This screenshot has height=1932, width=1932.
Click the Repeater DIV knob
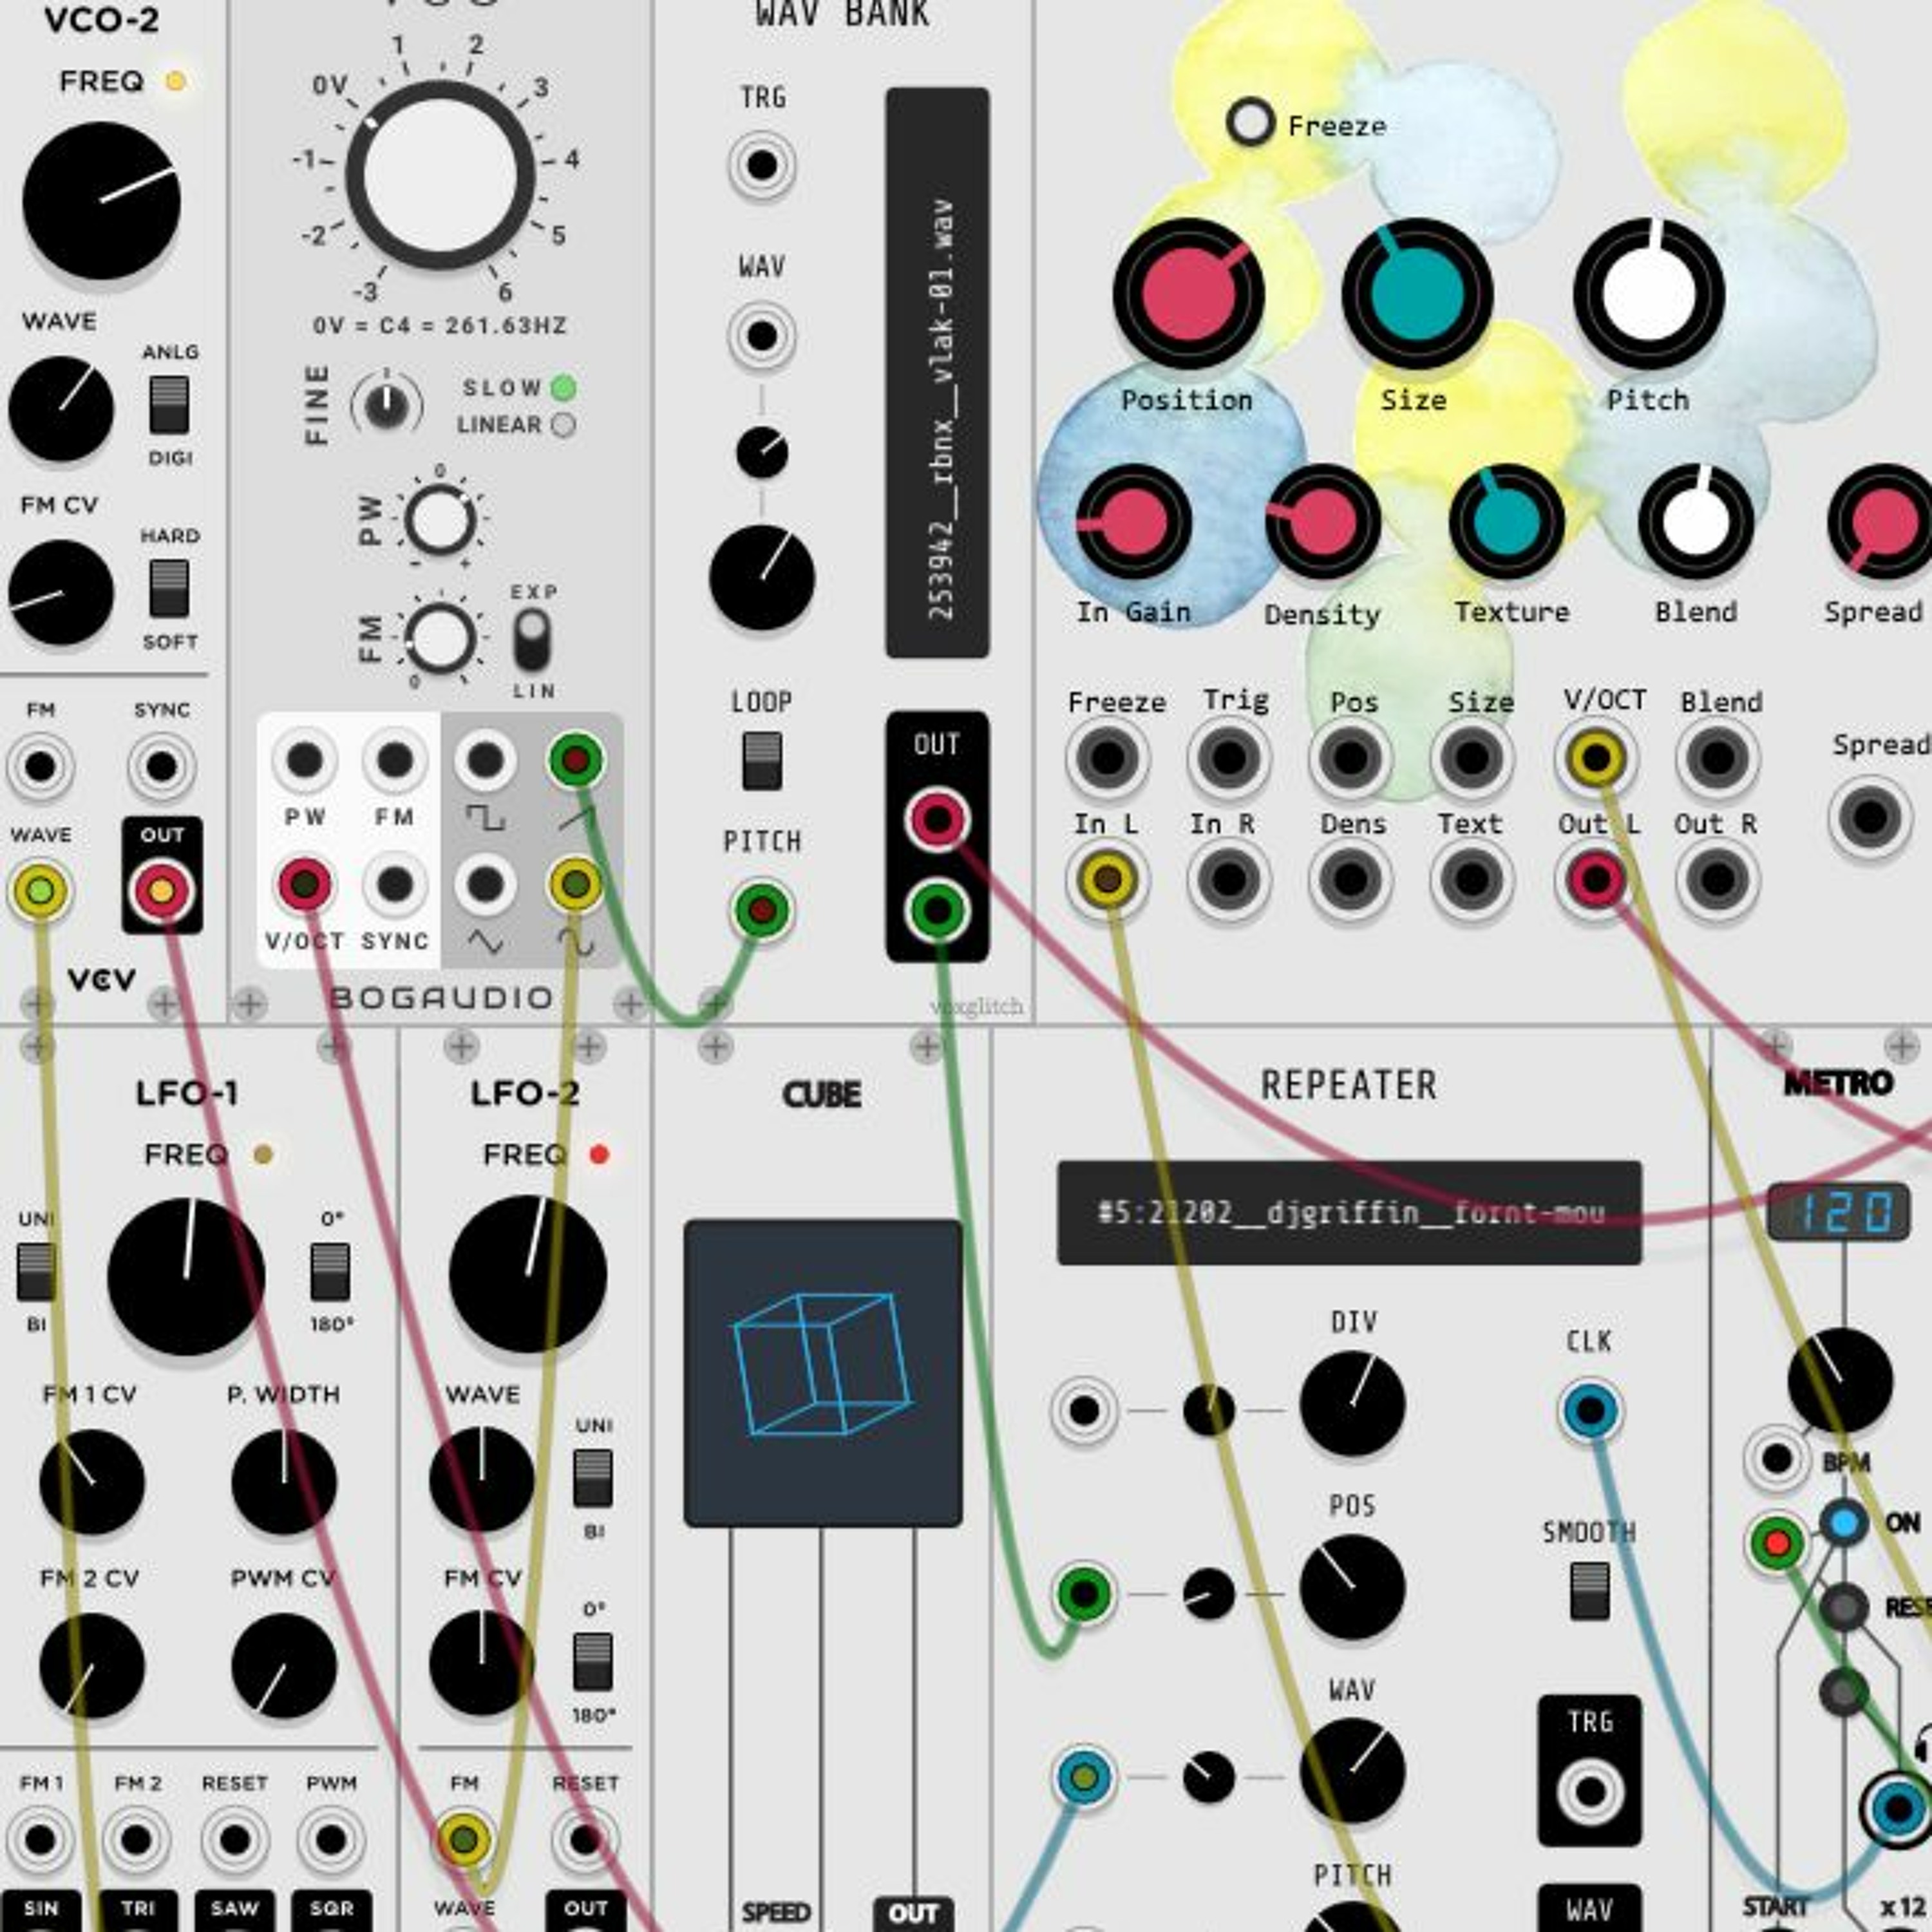point(1352,1404)
